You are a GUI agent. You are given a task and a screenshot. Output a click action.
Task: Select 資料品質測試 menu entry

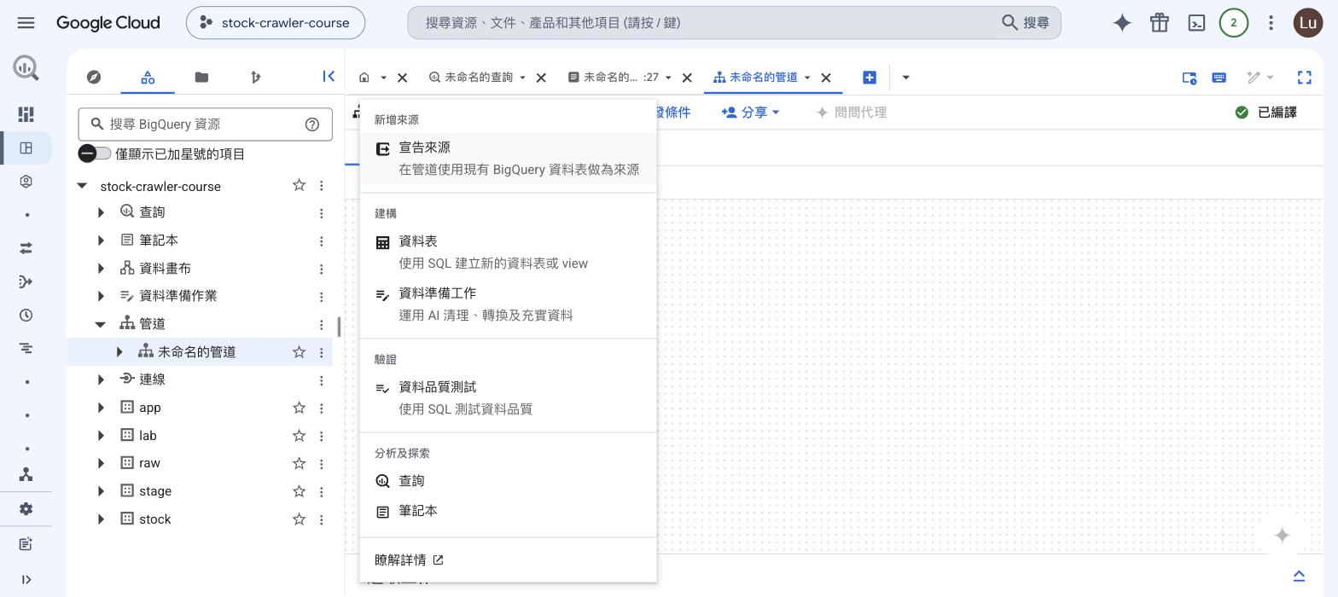click(x=509, y=398)
